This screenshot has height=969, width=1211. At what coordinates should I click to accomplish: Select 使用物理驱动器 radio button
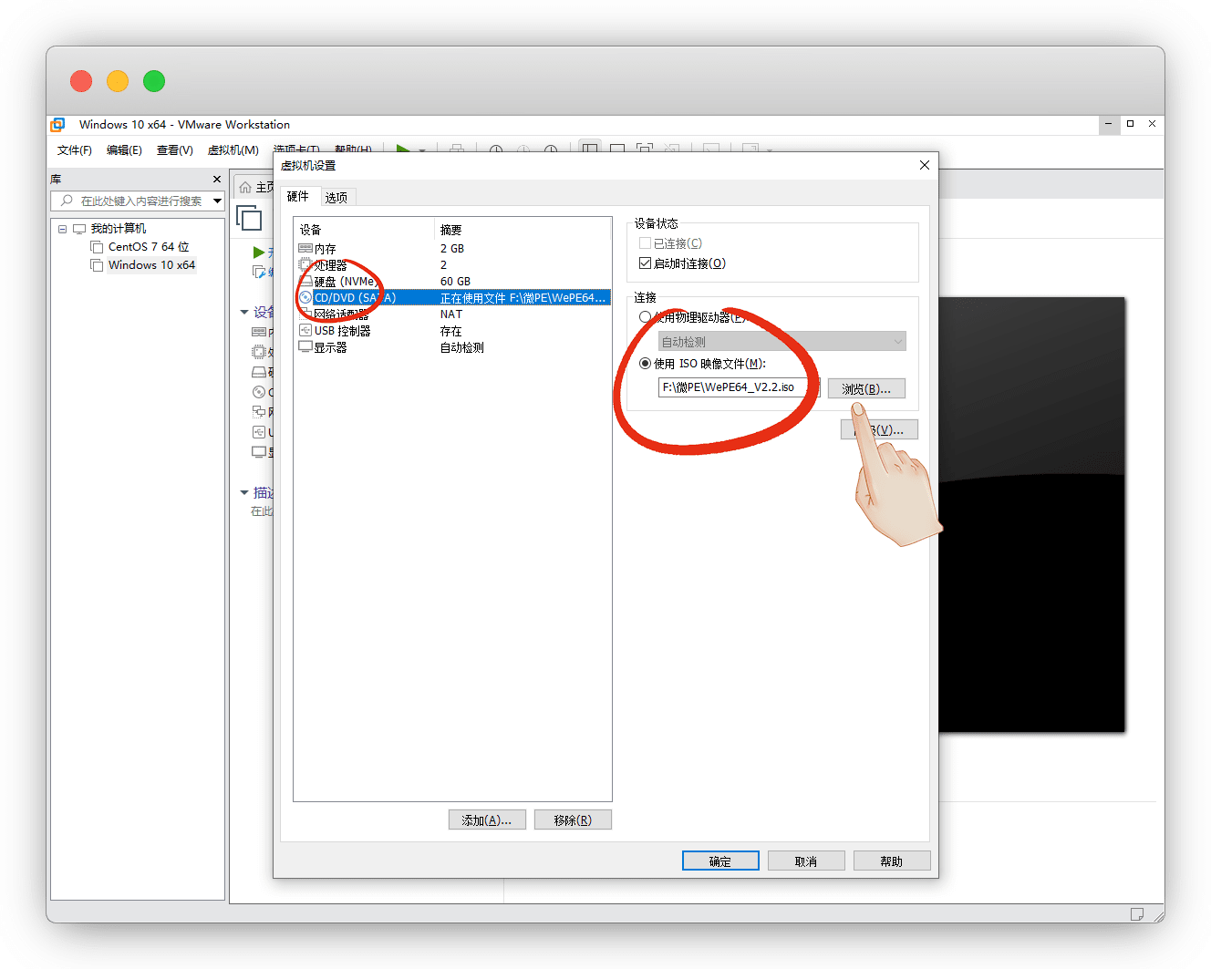click(646, 317)
